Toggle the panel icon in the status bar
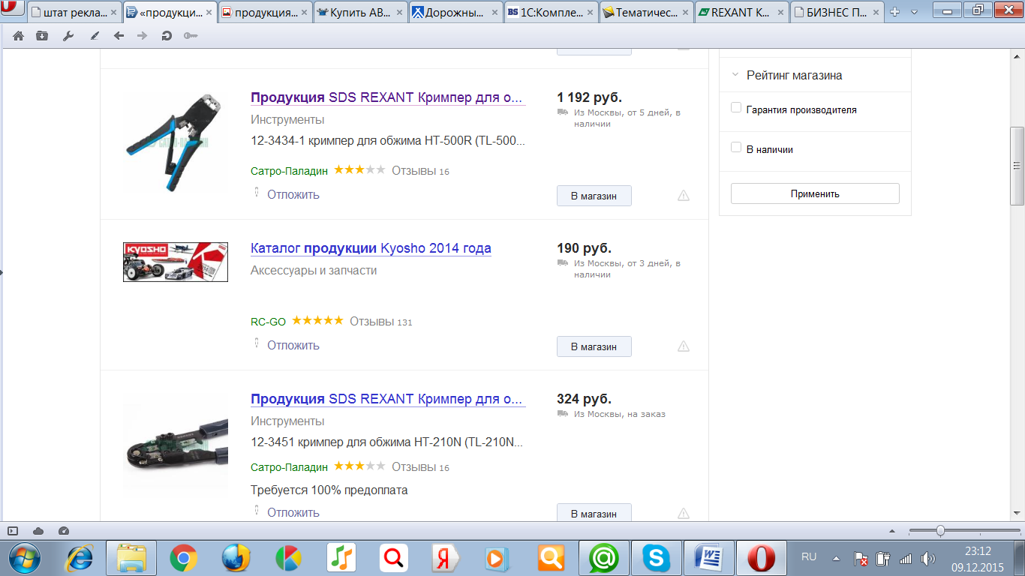Screen dimensions: 1025x576 [x=13, y=531]
